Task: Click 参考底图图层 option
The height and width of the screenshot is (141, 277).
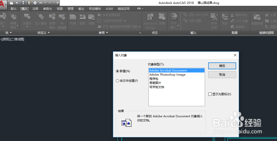Action: coord(109,15)
